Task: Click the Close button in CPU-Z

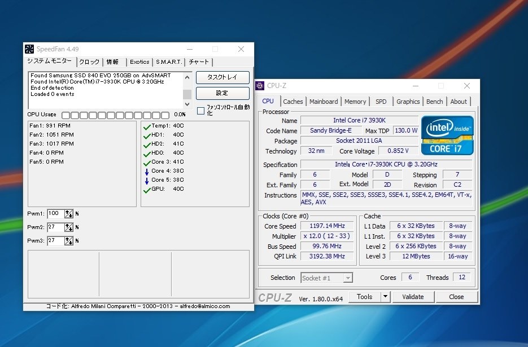Action: click(457, 297)
